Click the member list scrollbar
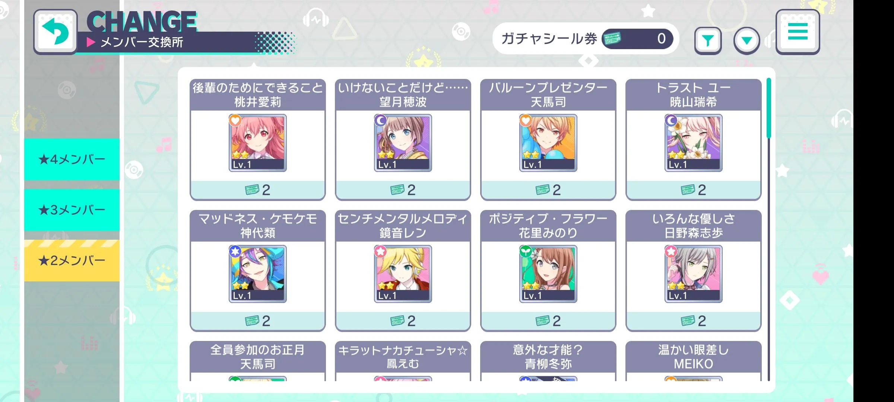Screen dimensions: 894x402 [768, 229]
